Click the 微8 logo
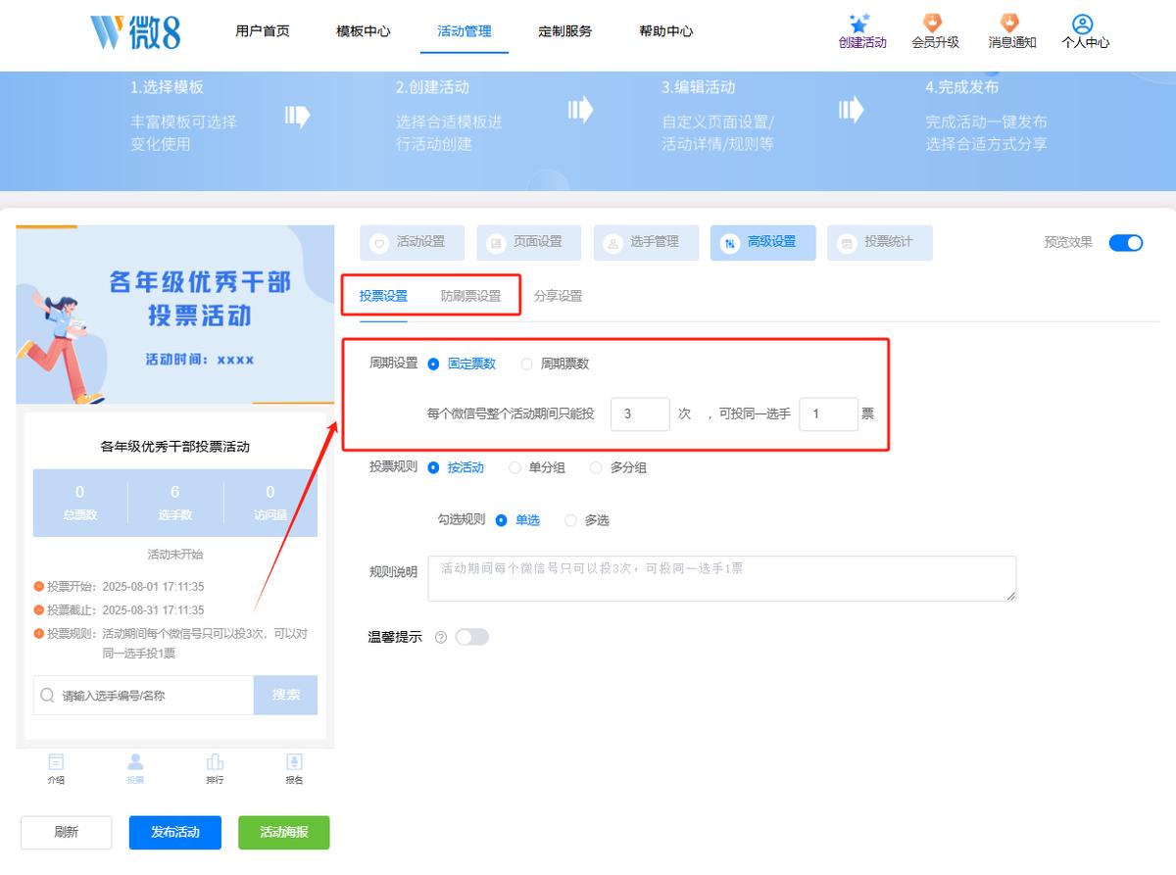 coord(135,31)
